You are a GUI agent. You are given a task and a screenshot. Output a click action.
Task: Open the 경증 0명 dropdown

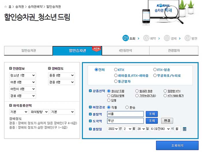tap(61, 82)
